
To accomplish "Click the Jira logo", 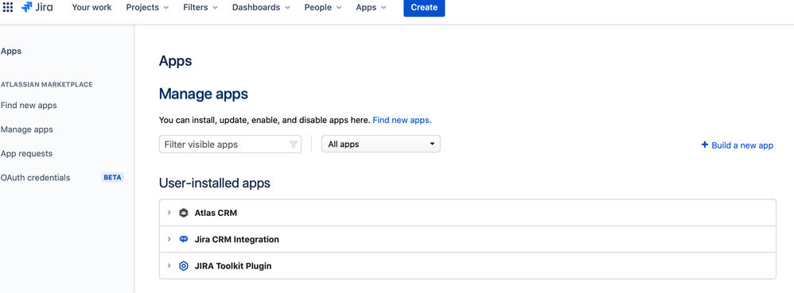I will 37,8.
